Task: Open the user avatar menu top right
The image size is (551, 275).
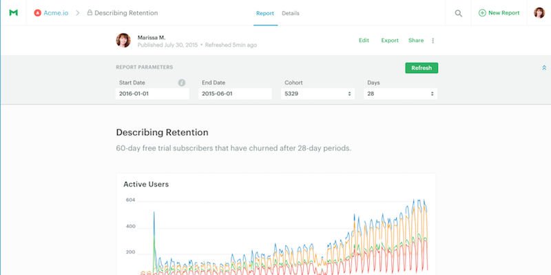Action: point(539,13)
